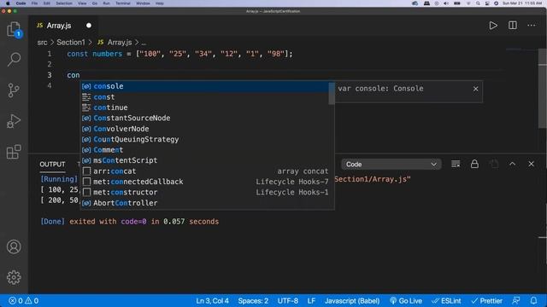The image size is (547, 307).
Task: Close the bottom panel
Action: click(531, 164)
